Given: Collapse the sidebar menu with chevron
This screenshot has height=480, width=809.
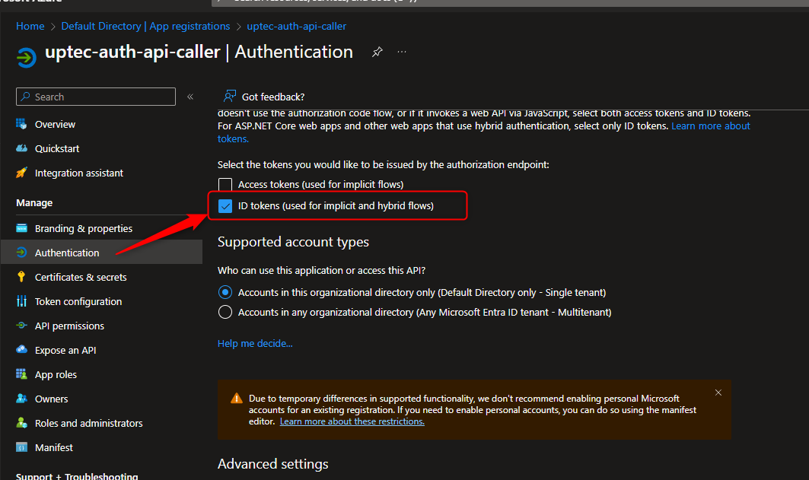Looking at the screenshot, I should click(x=190, y=97).
